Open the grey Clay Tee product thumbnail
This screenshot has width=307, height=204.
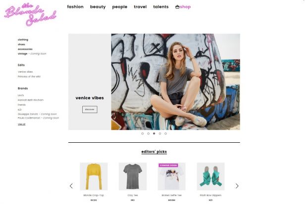coord(133,176)
